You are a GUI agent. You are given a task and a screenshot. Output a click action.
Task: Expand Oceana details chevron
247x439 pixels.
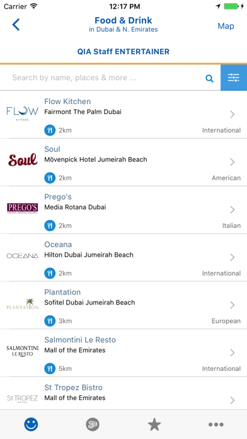click(x=232, y=257)
